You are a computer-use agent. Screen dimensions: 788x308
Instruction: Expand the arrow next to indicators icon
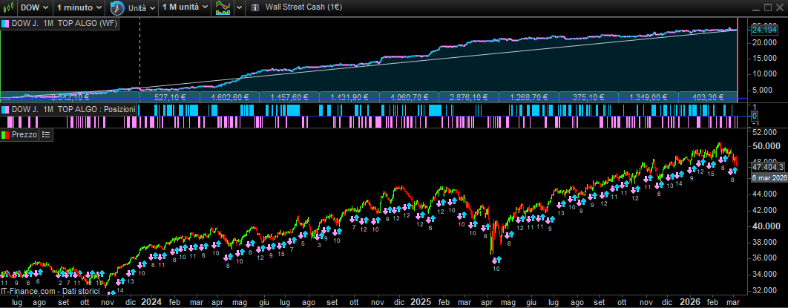(x=239, y=8)
